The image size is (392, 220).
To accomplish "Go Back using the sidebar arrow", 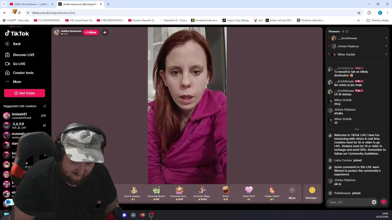I will point(7,44).
